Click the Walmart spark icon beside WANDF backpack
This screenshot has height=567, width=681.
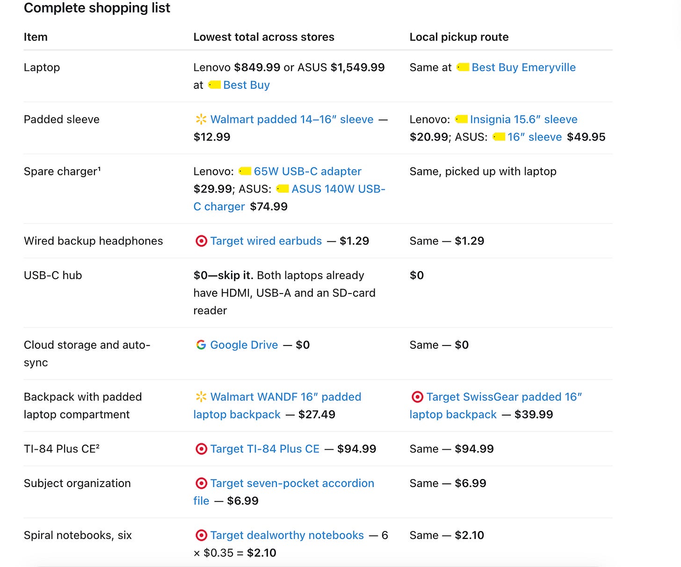point(201,397)
